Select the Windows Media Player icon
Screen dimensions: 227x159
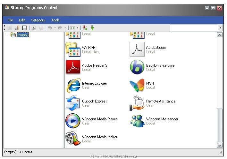(x=73, y=121)
